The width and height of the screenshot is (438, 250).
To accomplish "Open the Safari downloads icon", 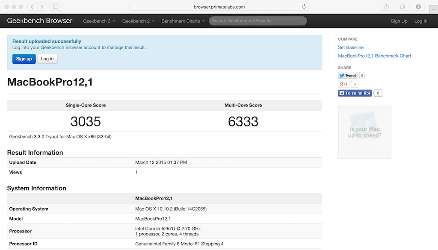I will click(x=418, y=7).
